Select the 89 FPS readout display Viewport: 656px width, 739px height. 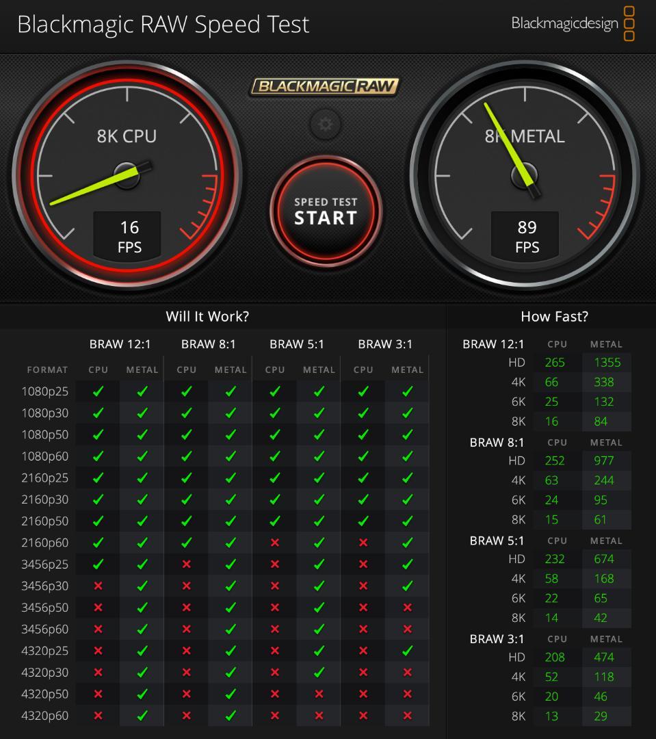coord(525,235)
